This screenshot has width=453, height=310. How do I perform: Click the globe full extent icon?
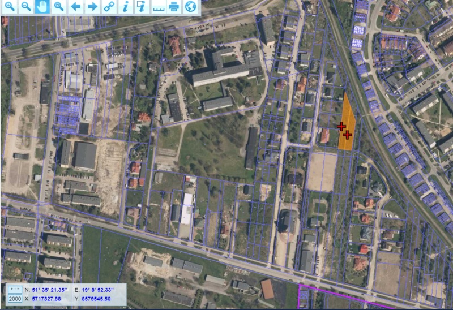click(x=191, y=6)
